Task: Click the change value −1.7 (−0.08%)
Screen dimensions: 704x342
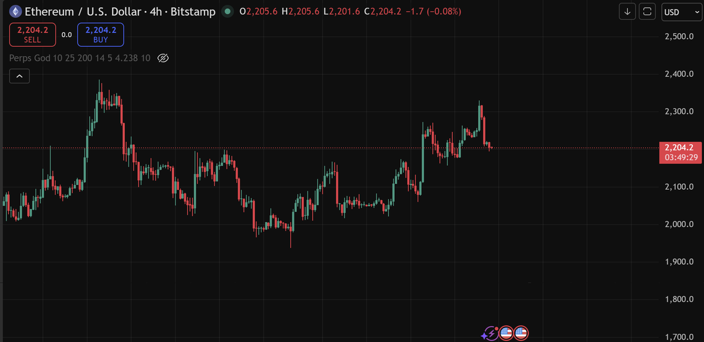Action: (433, 12)
